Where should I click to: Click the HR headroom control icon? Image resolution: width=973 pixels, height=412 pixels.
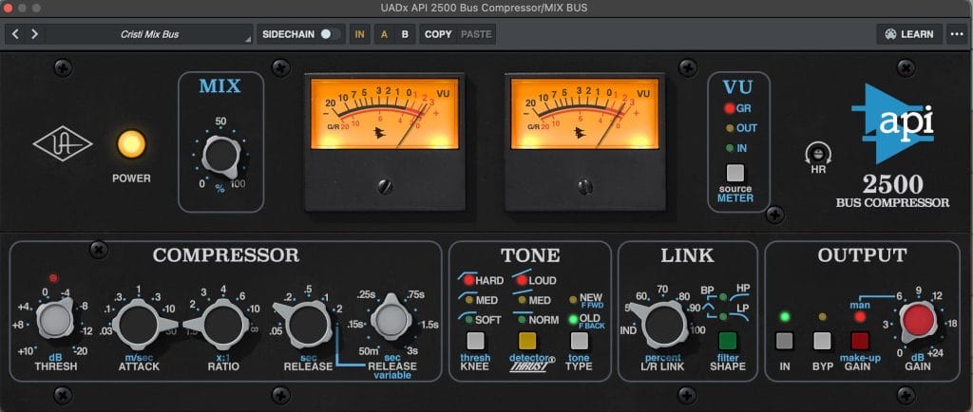(x=814, y=154)
